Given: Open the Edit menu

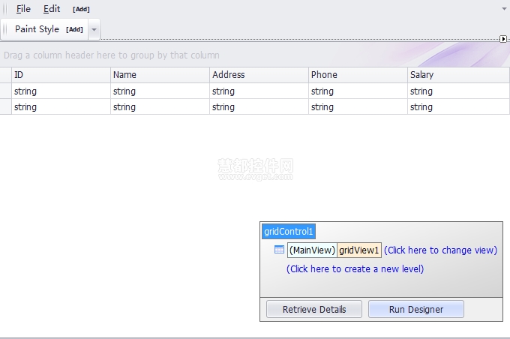Looking at the screenshot, I should click(52, 9).
